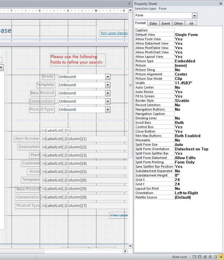This screenshot has height=260, width=224.
Task: Switch to PivotChart View from status bar
Action: coord(210,257)
